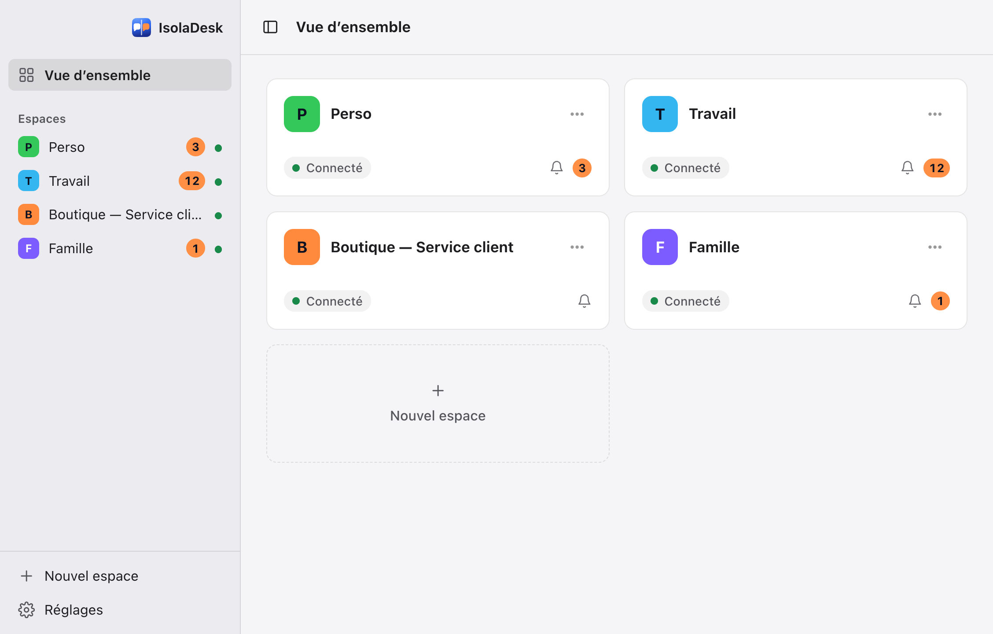
Task: Click the large orange B tile on Boutique card
Action: [x=302, y=247]
